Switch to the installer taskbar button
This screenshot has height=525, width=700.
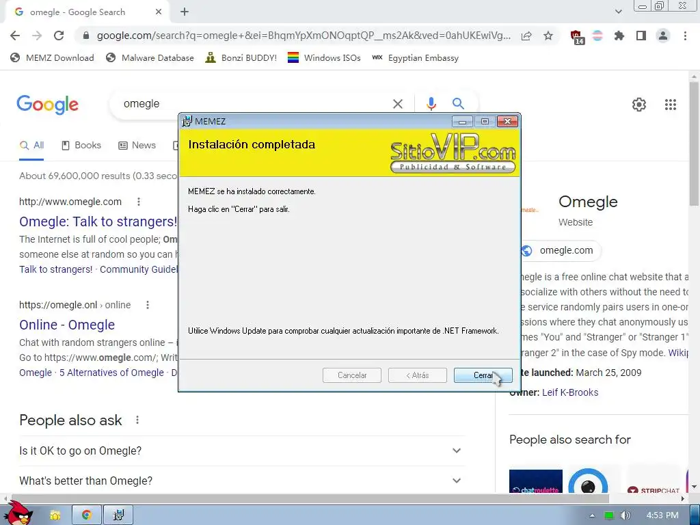coord(118,515)
